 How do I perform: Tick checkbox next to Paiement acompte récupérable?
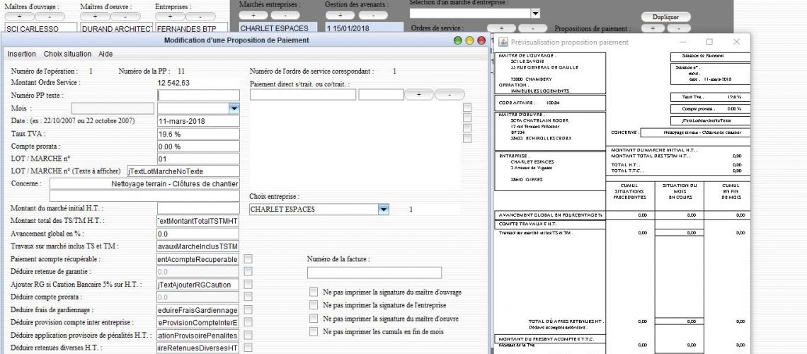pos(248,259)
